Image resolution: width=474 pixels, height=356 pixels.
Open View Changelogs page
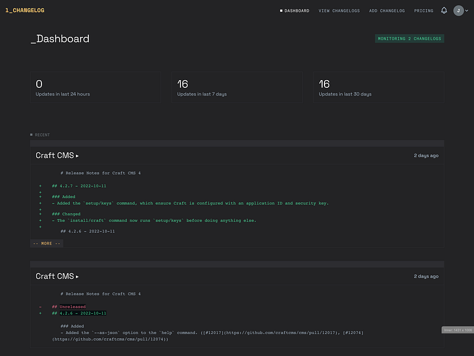339,11
